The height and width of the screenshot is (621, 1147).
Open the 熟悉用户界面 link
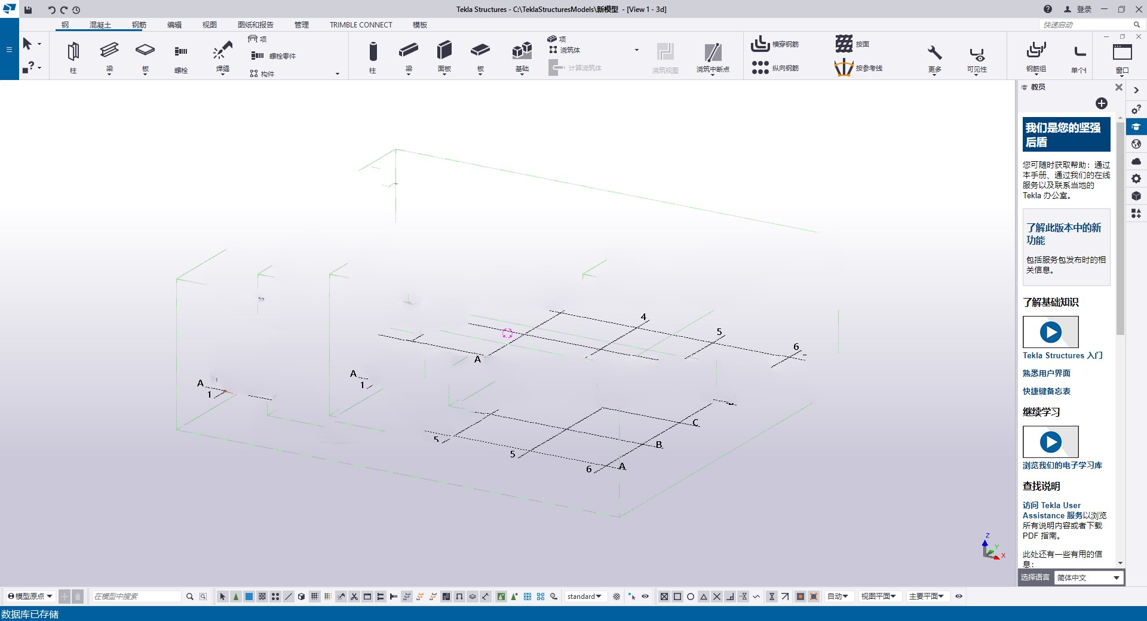[1047, 373]
